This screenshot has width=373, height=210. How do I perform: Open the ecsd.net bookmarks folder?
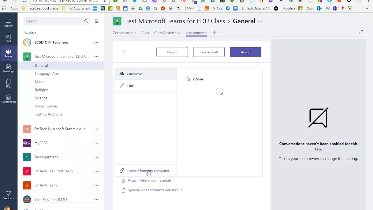(x=41, y=8)
